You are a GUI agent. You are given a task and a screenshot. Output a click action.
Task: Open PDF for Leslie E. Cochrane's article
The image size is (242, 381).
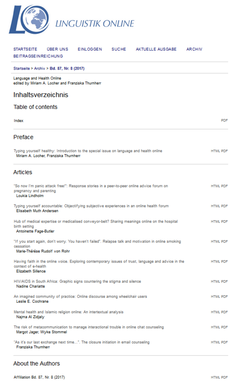224,296
